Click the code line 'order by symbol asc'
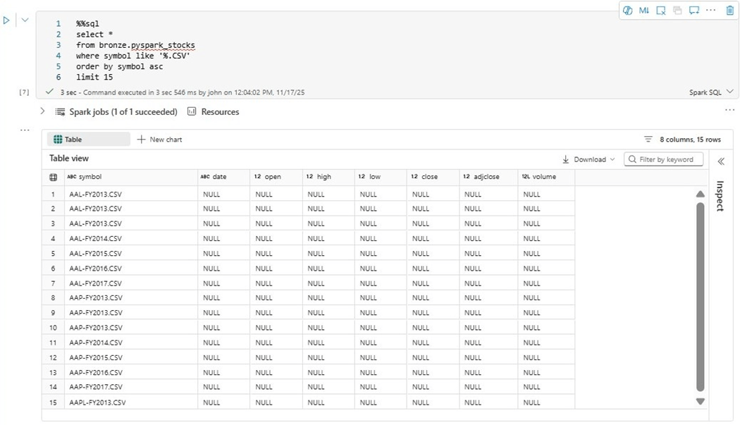The width and height of the screenshot is (740, 425). [119, 66]
